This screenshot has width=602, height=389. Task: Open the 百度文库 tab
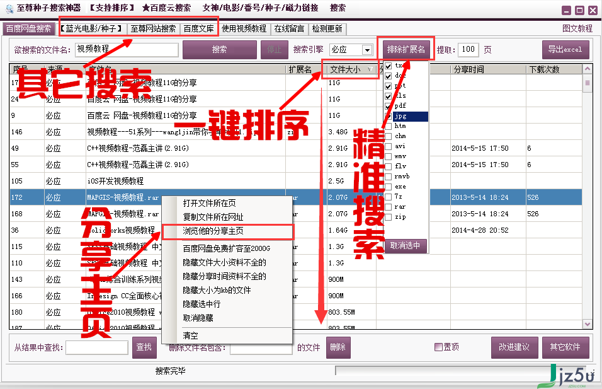(x=198, y=29)
